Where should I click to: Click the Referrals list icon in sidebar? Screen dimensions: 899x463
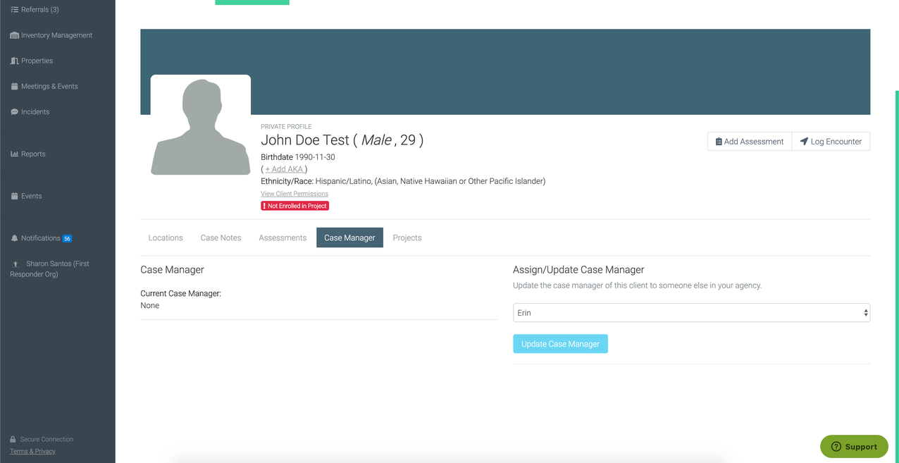[14, 10]
